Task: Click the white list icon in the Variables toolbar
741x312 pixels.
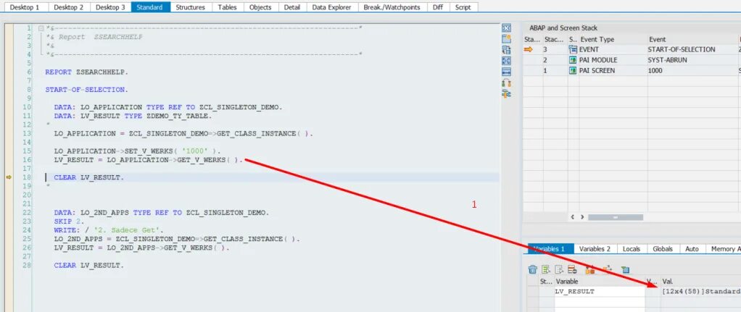Action: (x=559, y=269)
